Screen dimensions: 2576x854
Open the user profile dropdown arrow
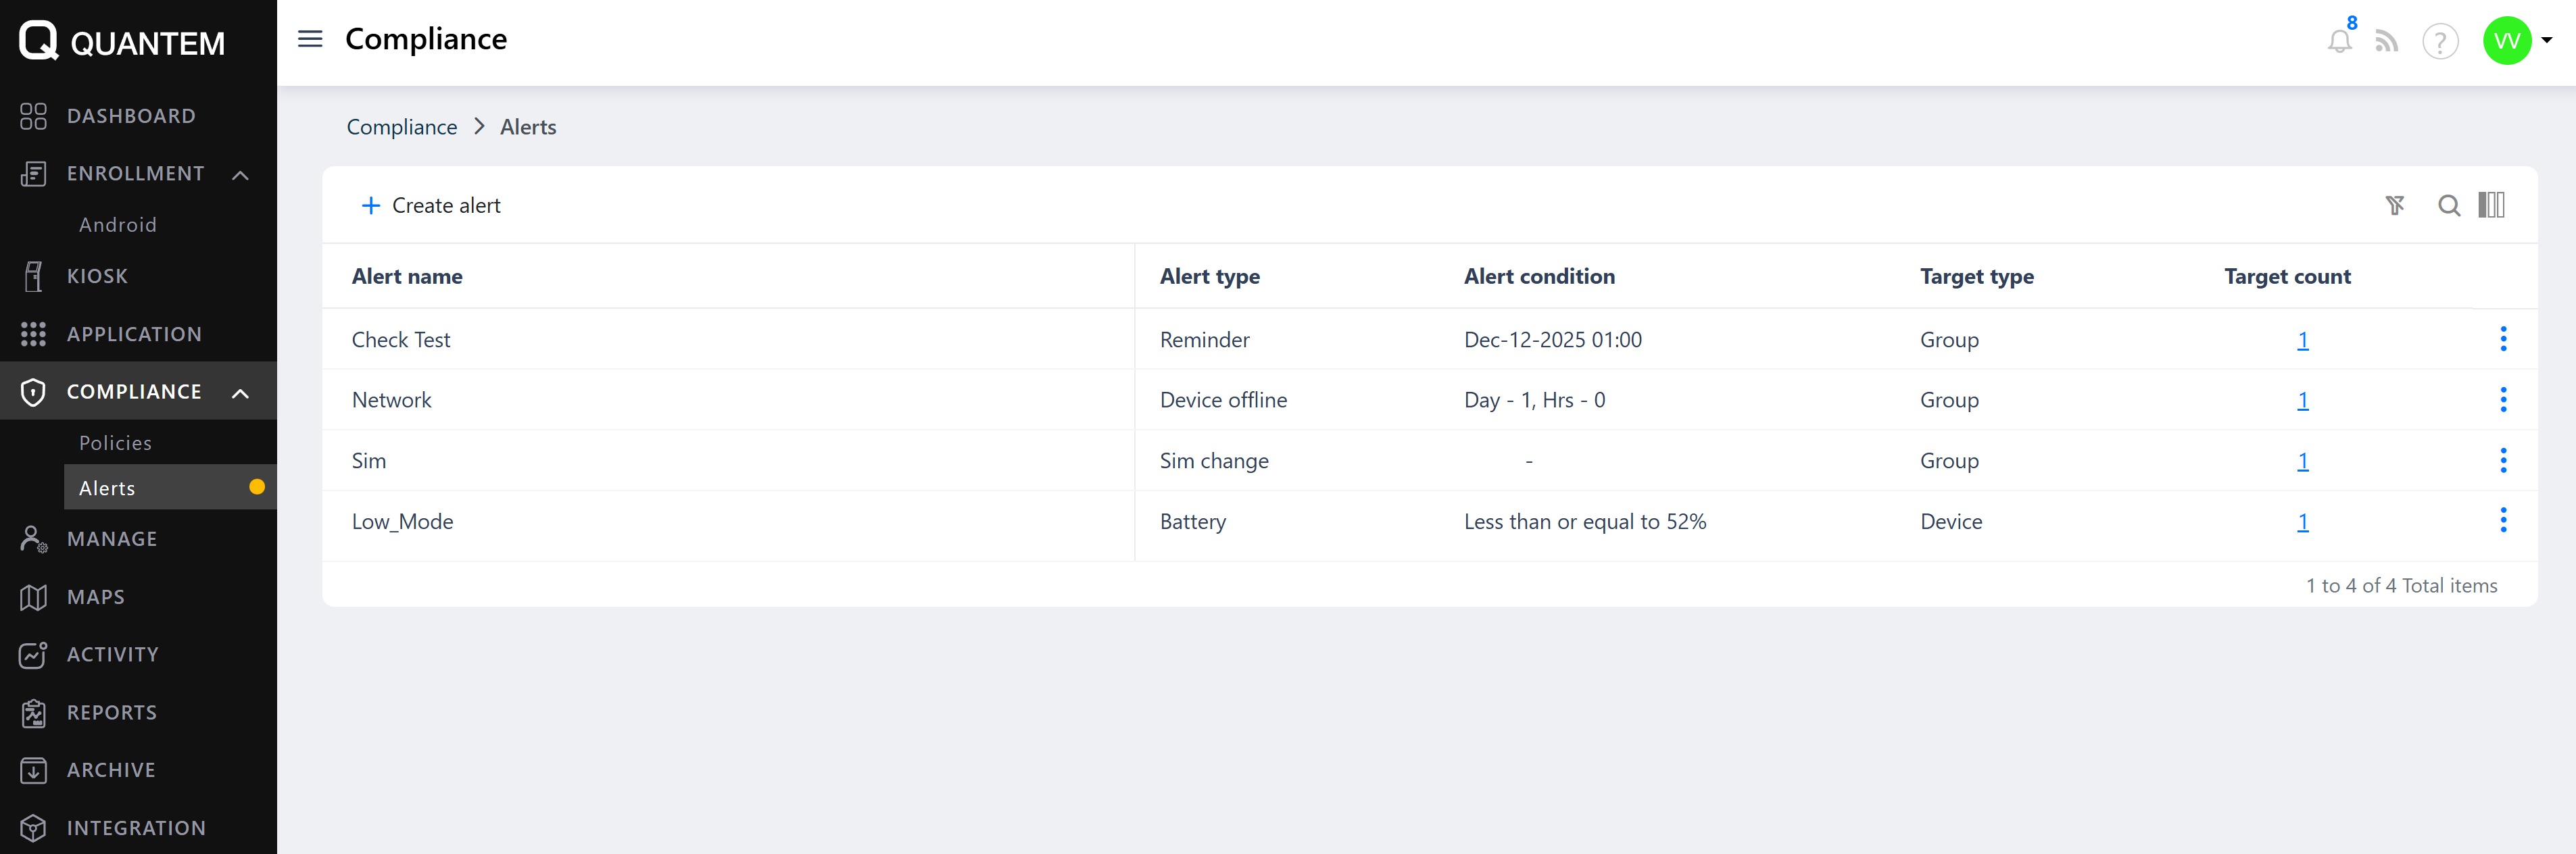pyautogui.click(x=2547, y=40)
